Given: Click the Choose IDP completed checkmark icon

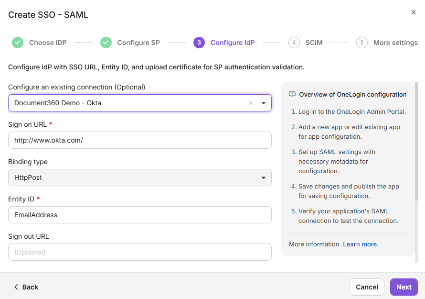Looking at the screenshot, I should click(18, 43).
